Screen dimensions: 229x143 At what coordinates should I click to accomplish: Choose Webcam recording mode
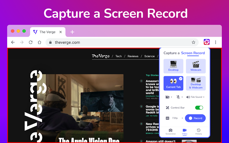coord(196,66)
